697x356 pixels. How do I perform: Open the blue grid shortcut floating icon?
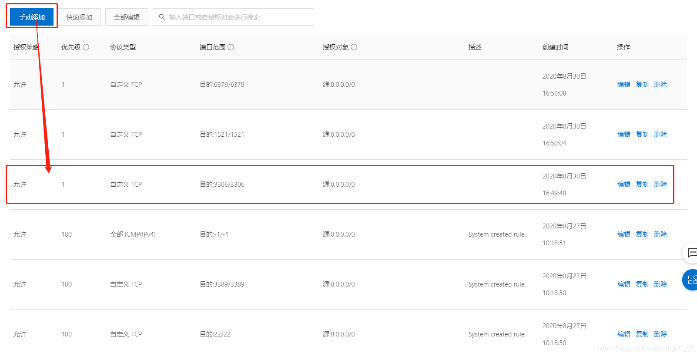point(691,280)
